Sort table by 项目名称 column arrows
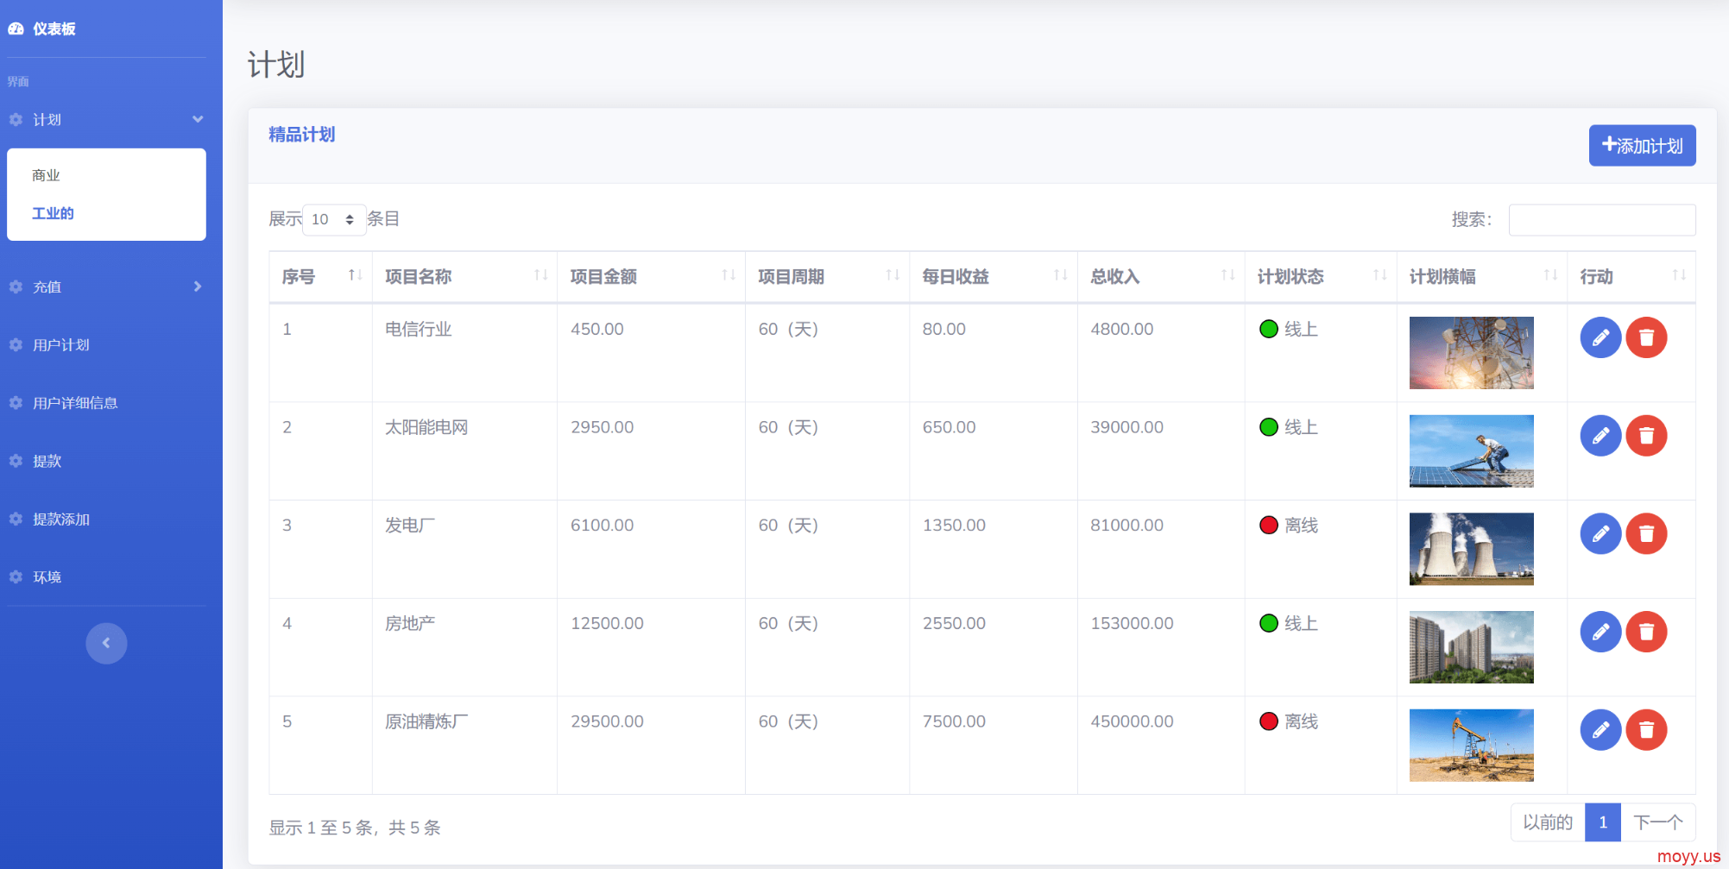Viewport: 1729px width, 869px height. coord(541,275)
